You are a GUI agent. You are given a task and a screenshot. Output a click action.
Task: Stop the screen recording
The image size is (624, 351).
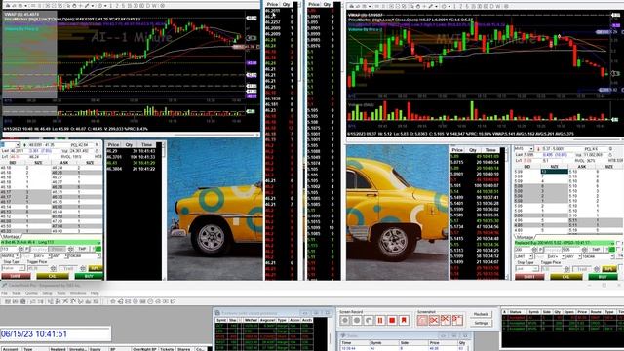click(392, 320)
